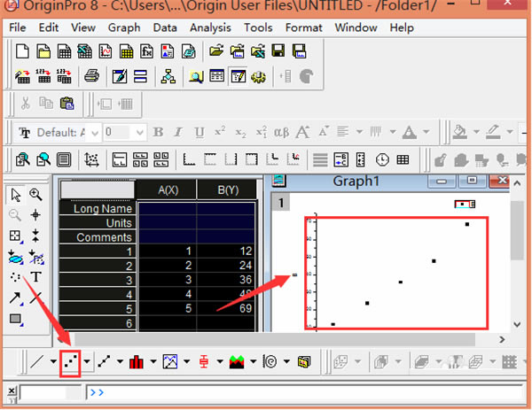Open the font name dropdown
The height and width of the screenshot is (410, 532).
[95, 133]
